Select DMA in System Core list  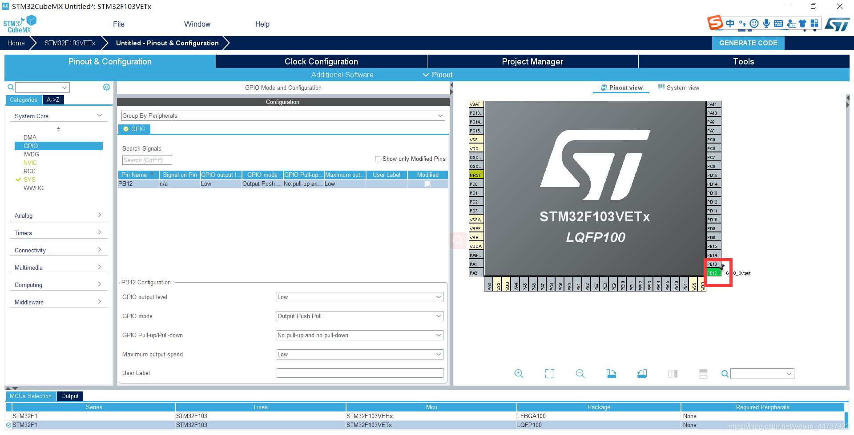(x=30, y=137)
